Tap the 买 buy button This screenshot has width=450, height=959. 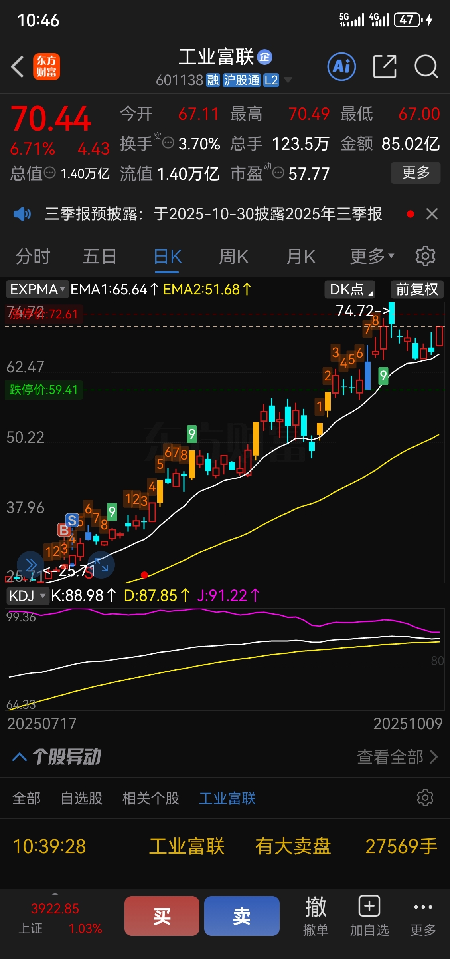click(162, 916)
